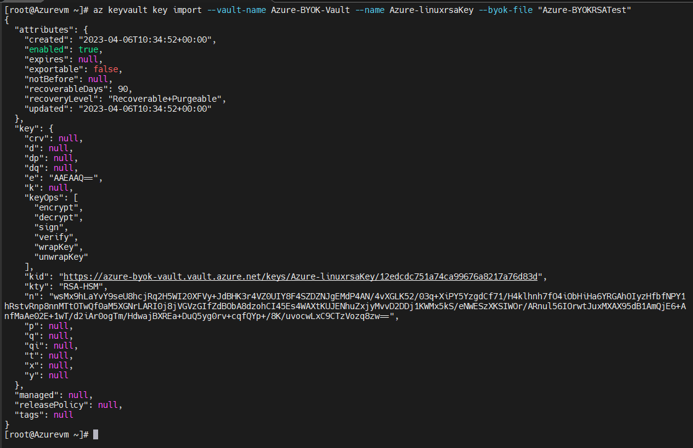This screenshot has width=693, height=448.
Task: Click the "wrapKey" key operation
Action: pos(56,247)
